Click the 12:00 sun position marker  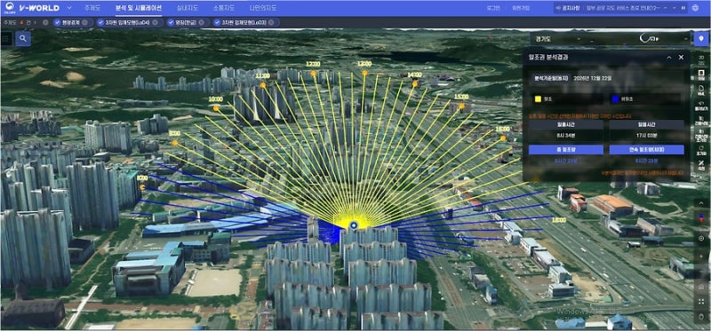click(x=314, y=74)
